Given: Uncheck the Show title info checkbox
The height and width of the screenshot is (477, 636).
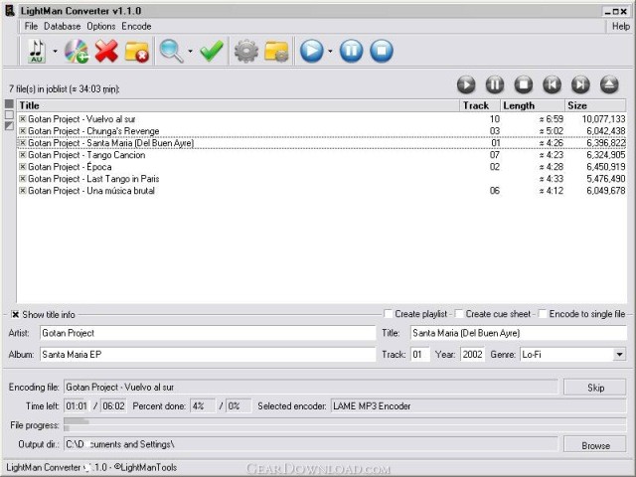Looking at the screenshot, I should click(x=15, y=314).
